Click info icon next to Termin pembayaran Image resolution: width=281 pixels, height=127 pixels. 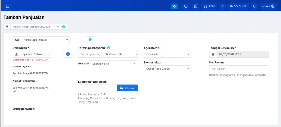pyautogui.click(x=109, y=48)
